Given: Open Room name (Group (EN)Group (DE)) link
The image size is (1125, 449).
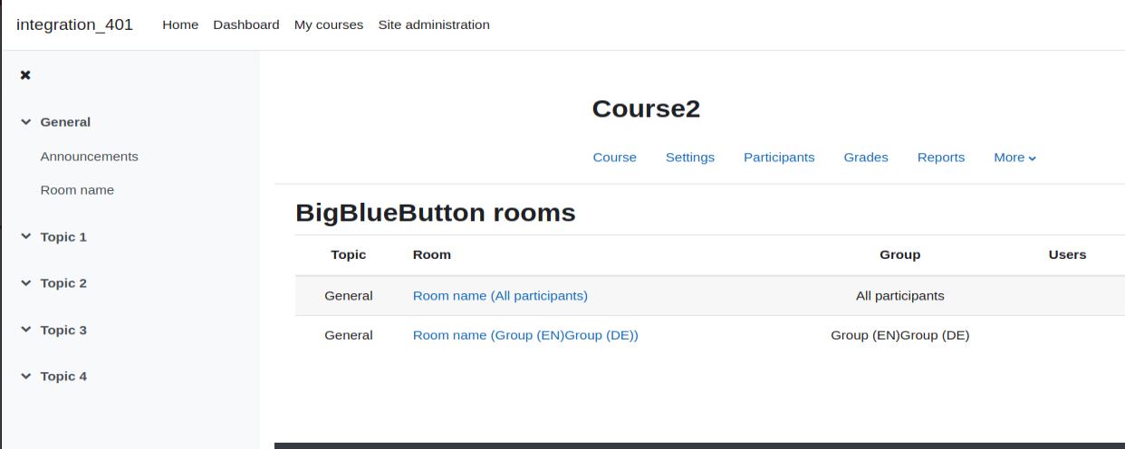Looking at the screenshot, I should click(x=525, y=336).
